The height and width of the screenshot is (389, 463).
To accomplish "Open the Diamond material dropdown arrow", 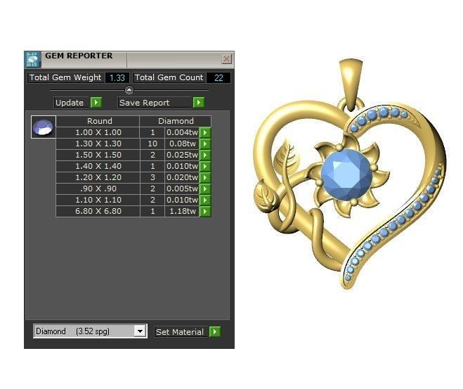I will point(141,331).
